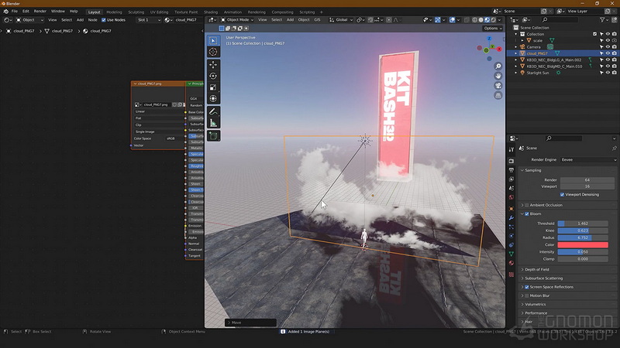Adjust the Bloom Threshold slider

point(583,223)
